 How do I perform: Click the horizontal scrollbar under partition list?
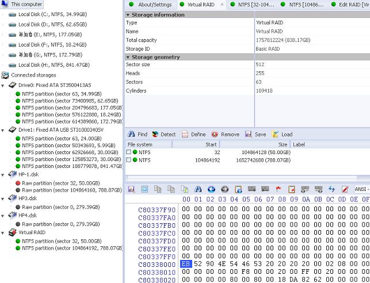point(242,178)
